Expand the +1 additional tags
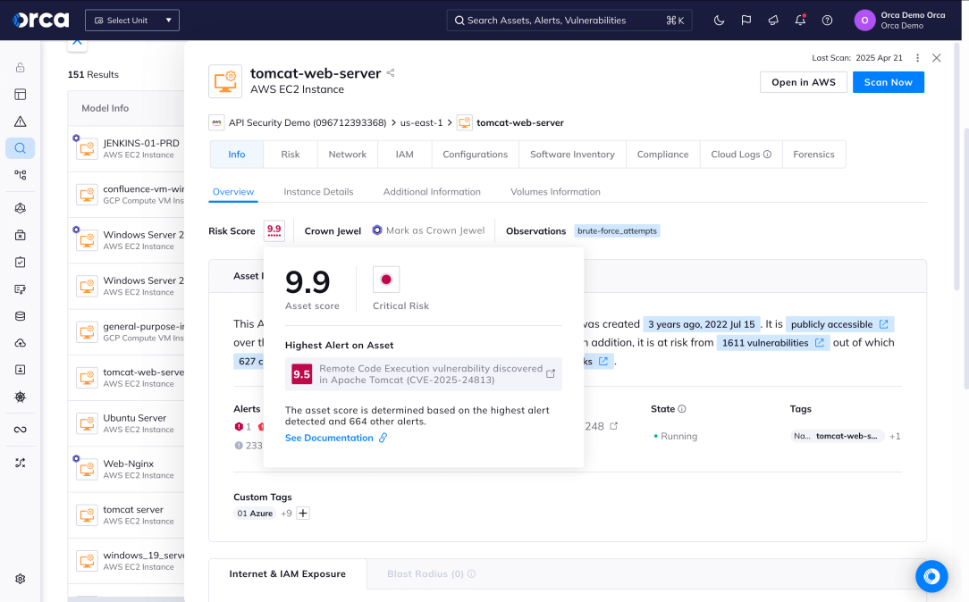 (x=895, y=437)
